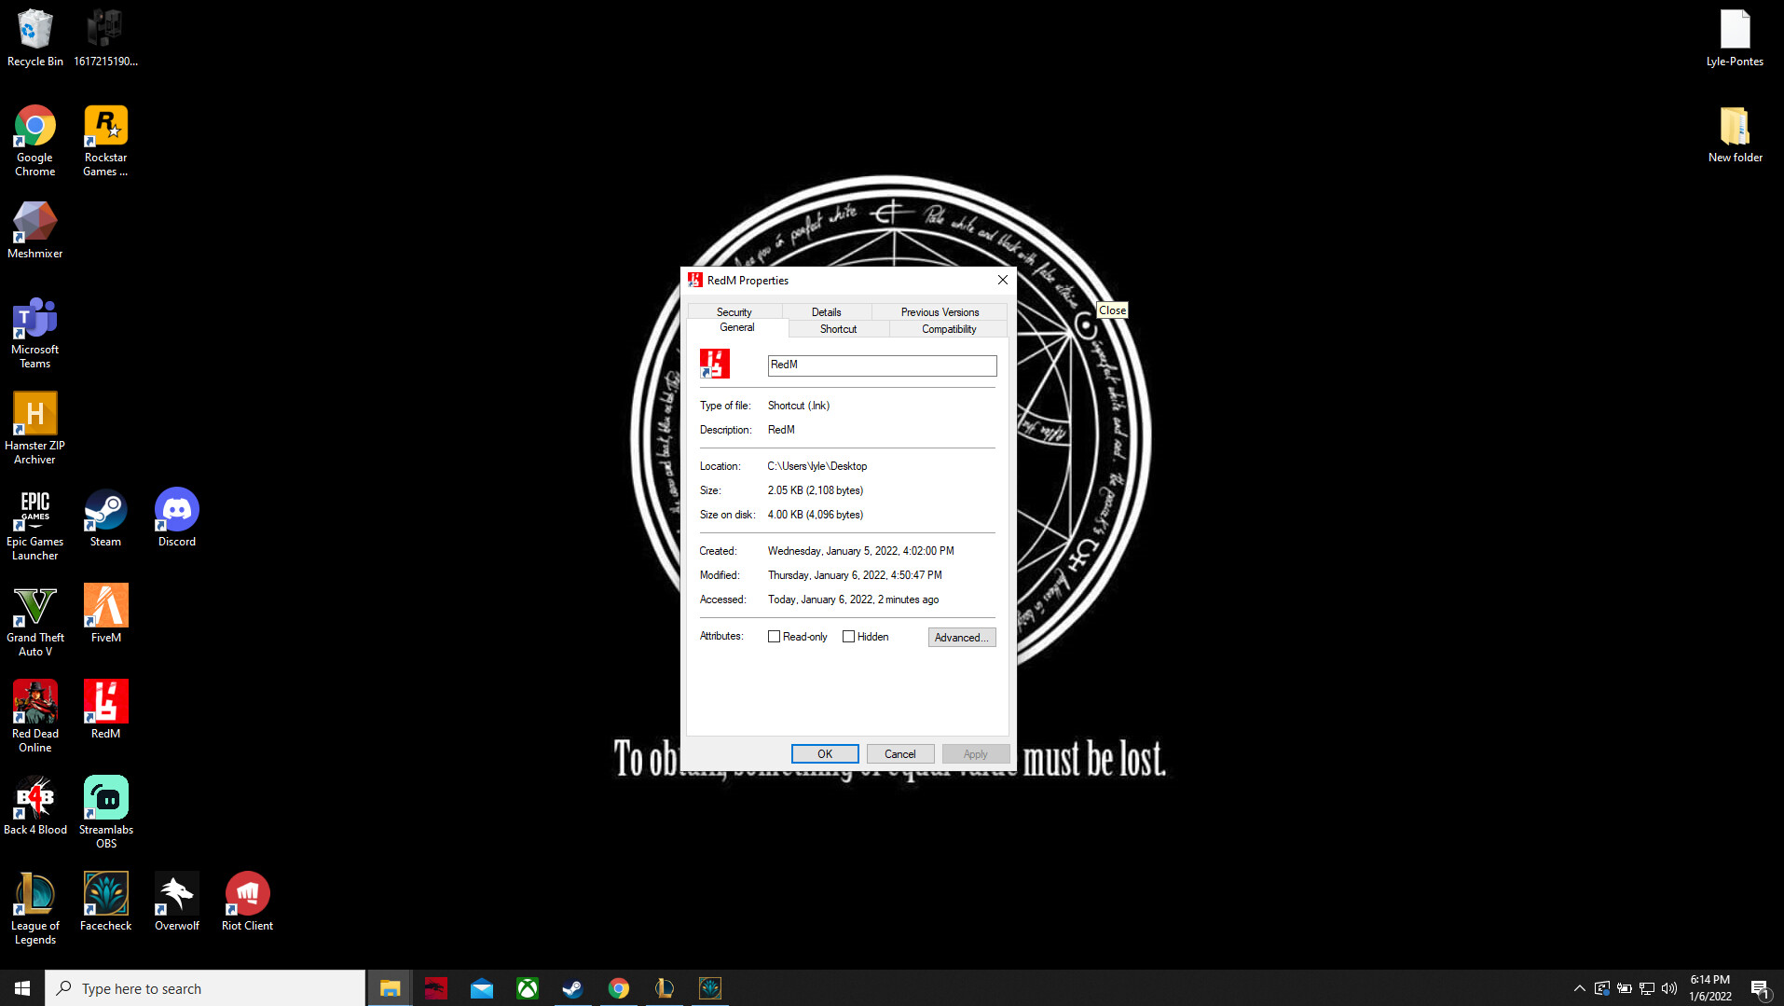Select the Back 4 Blood icon
This screenshot has height=1006, width=1784.
click(35, 806)
